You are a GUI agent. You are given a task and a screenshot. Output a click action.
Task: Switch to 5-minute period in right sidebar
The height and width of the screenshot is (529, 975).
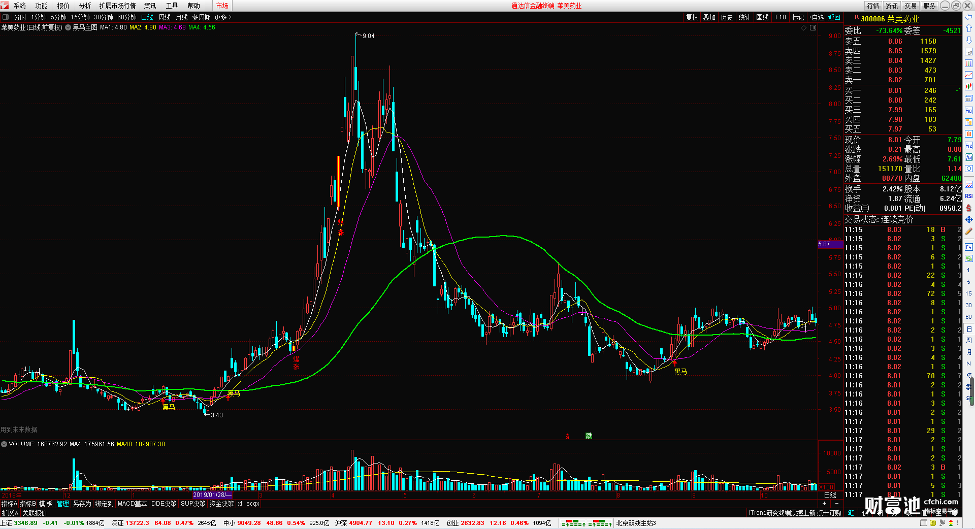[969, 282]
